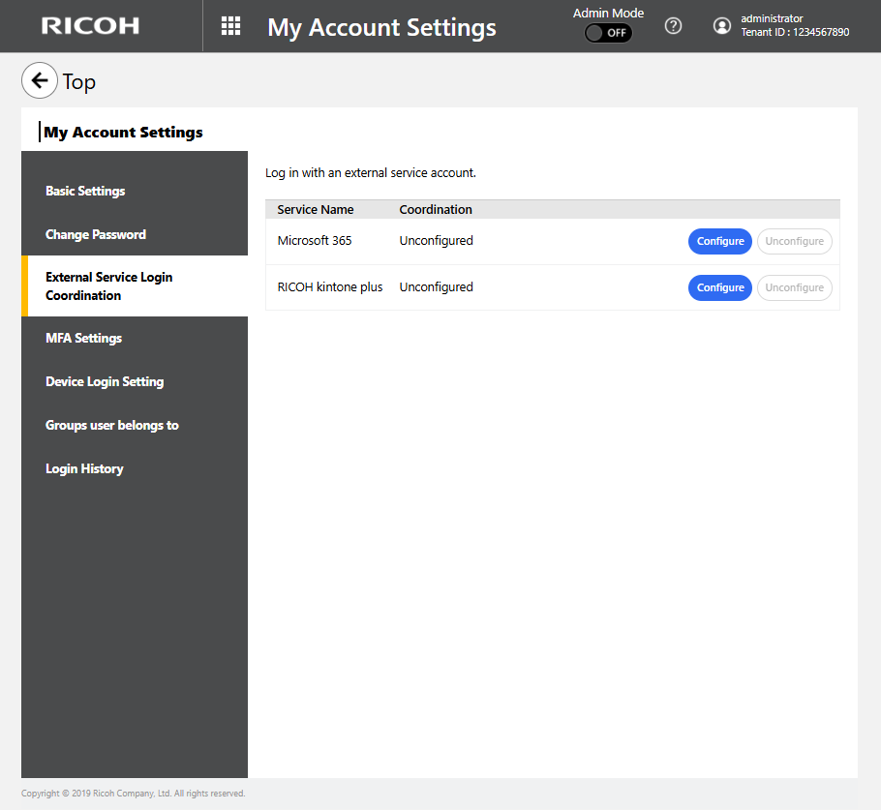Image resolution: width=881 pixels, height=810 pixels.
Task: Show Groups user belongs to
Action: [112, 425]
